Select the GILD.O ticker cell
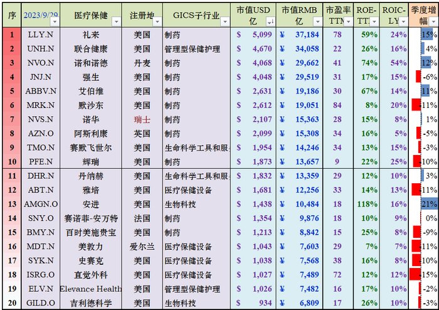The image size is (439, 310). 41,303
